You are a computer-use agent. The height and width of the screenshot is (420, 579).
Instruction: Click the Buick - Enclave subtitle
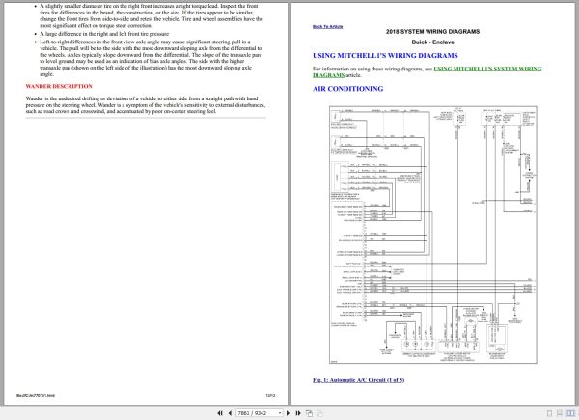pyautogui.click(x=432, y=42)
